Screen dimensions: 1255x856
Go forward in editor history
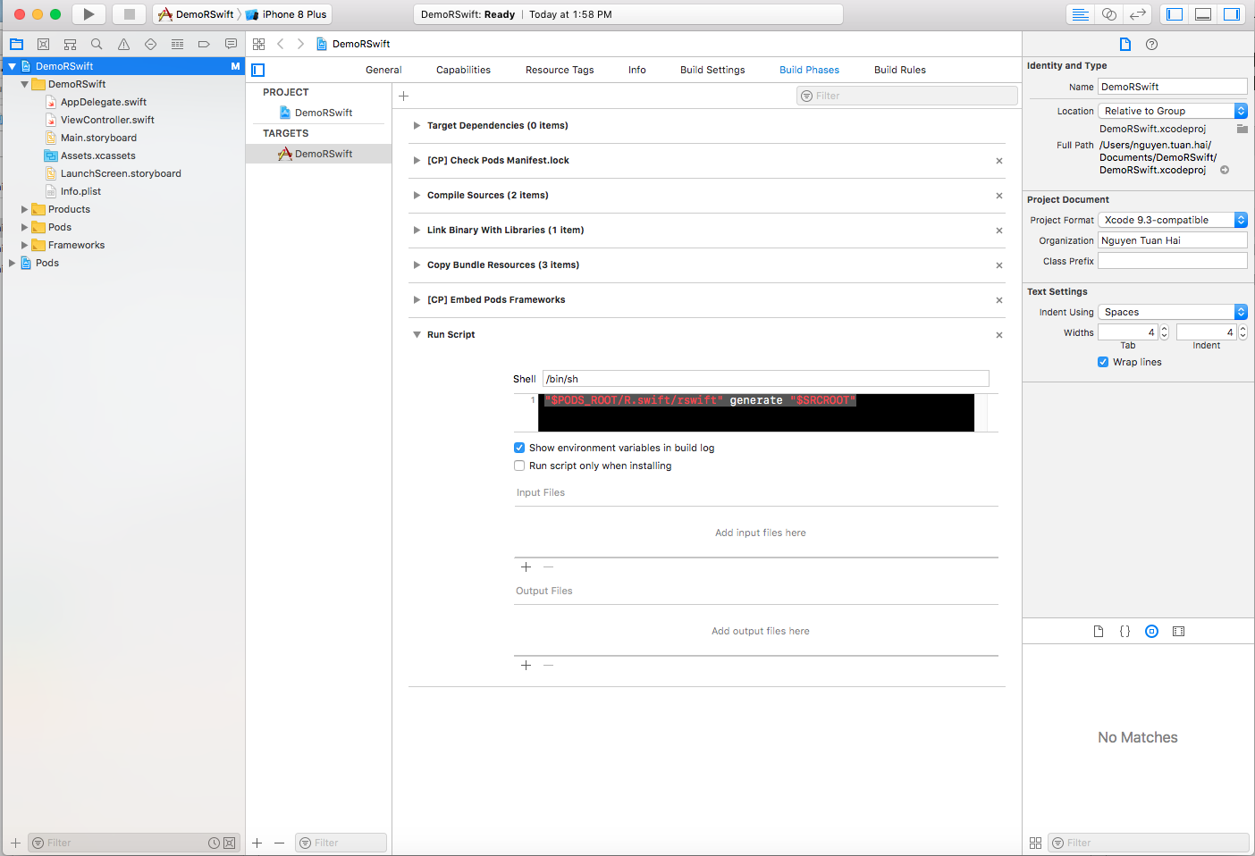(x=300, y=44)
